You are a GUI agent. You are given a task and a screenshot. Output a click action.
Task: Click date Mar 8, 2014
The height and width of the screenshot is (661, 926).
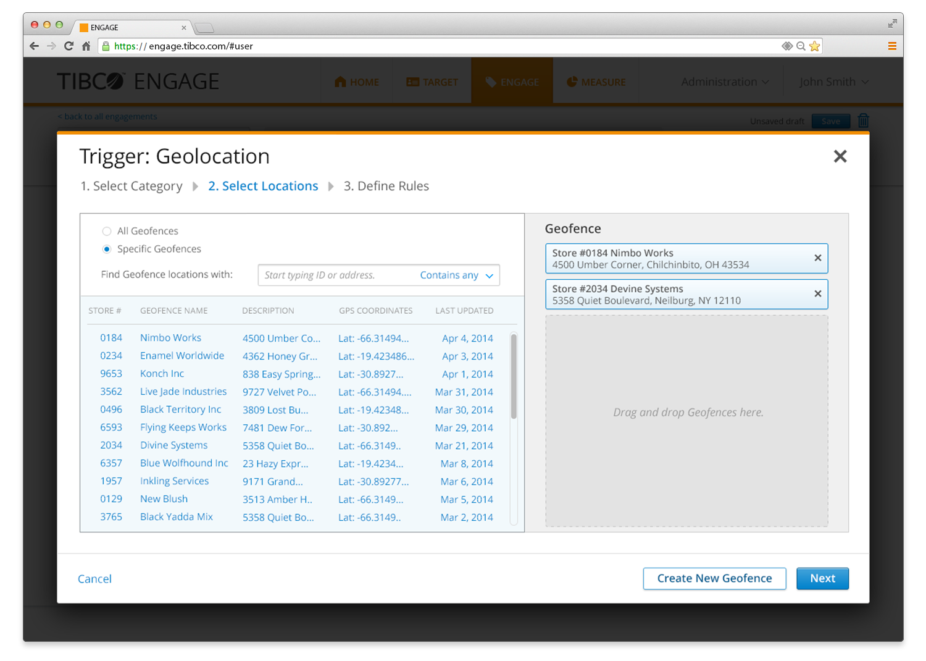tap(467, 463)
